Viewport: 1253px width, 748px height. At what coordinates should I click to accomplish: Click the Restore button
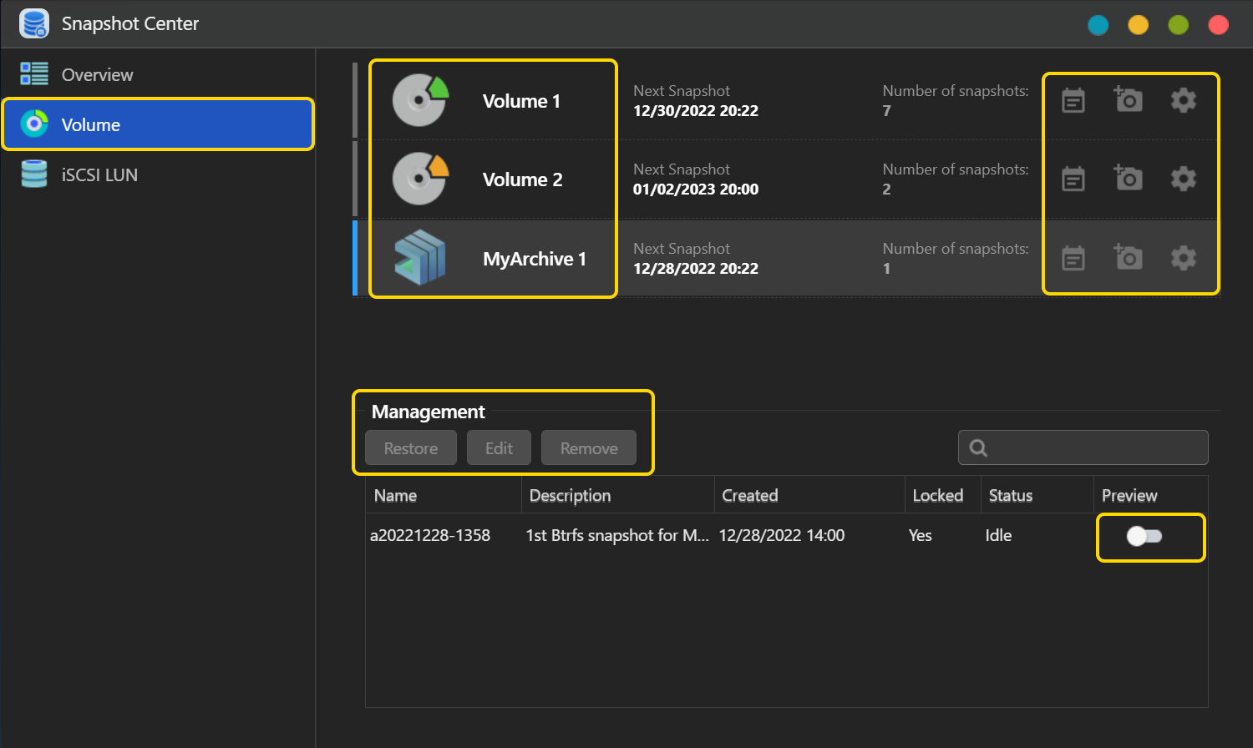point(411,448)
